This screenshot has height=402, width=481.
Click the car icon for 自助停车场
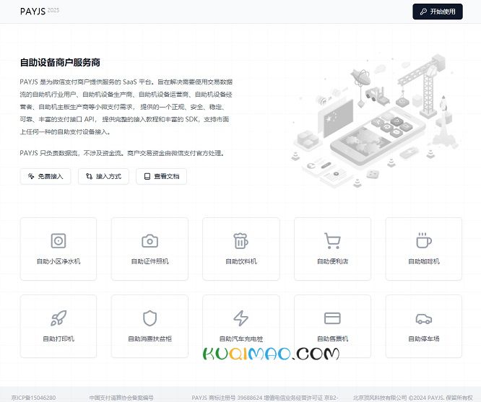click(x=424, y=318)
